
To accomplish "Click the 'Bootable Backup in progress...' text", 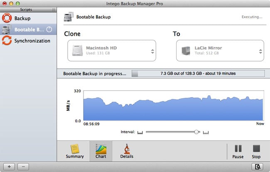I will point(95,74).
